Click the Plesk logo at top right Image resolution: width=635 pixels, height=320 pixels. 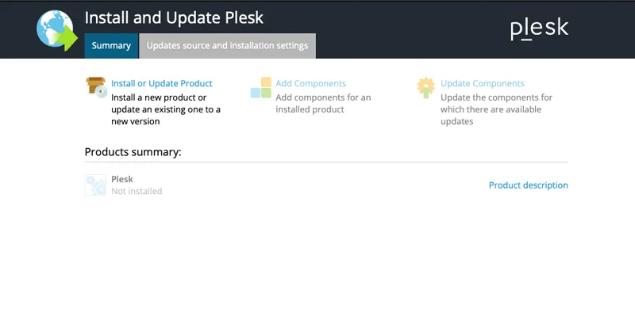click(x=539, y=29)
